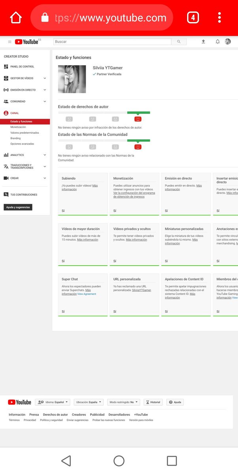Tap the Android back navigation button
The height and width of the screenshot is (475, 238).
[66, 461]
